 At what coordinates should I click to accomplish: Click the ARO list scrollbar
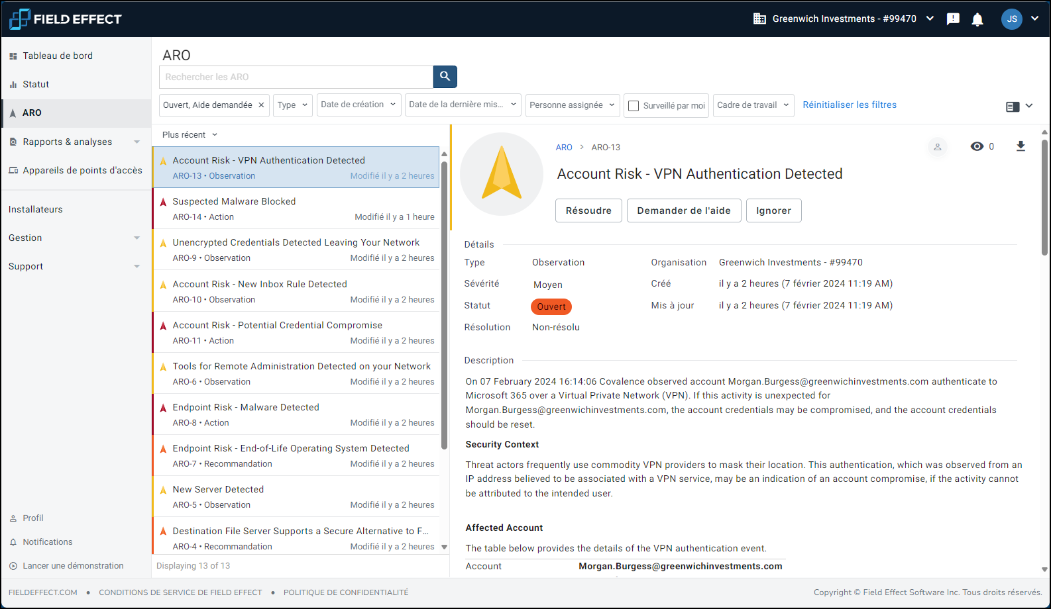coord(444,304)
